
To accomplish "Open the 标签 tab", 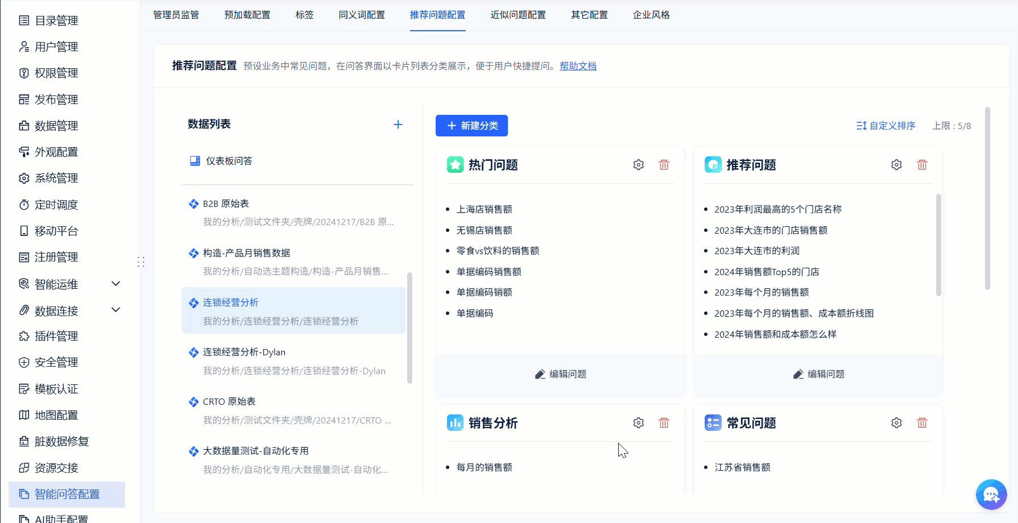I will tap(305, 15).
